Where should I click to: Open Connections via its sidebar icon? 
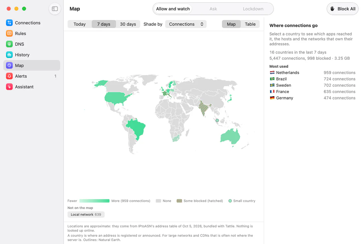click(x=9, y=23)
